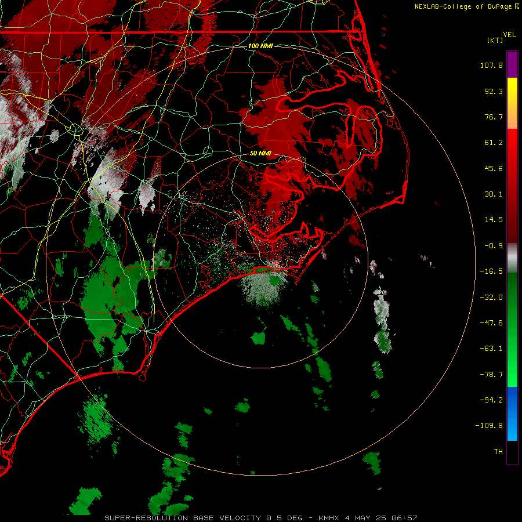This screenshot has width=522, height=522.
Task: Click the 30.1 velocity scale value
Action: coord(494,194)
